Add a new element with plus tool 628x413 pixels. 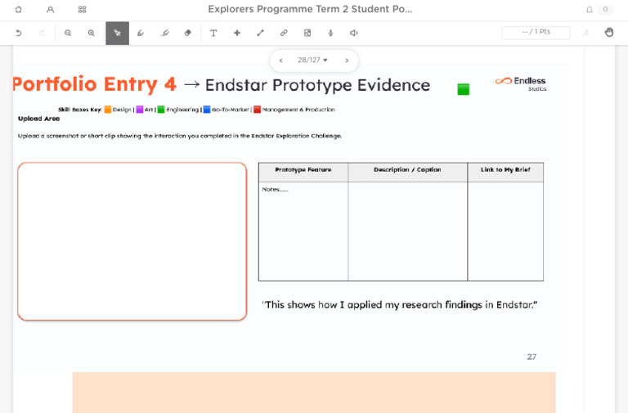pos(237,33)
